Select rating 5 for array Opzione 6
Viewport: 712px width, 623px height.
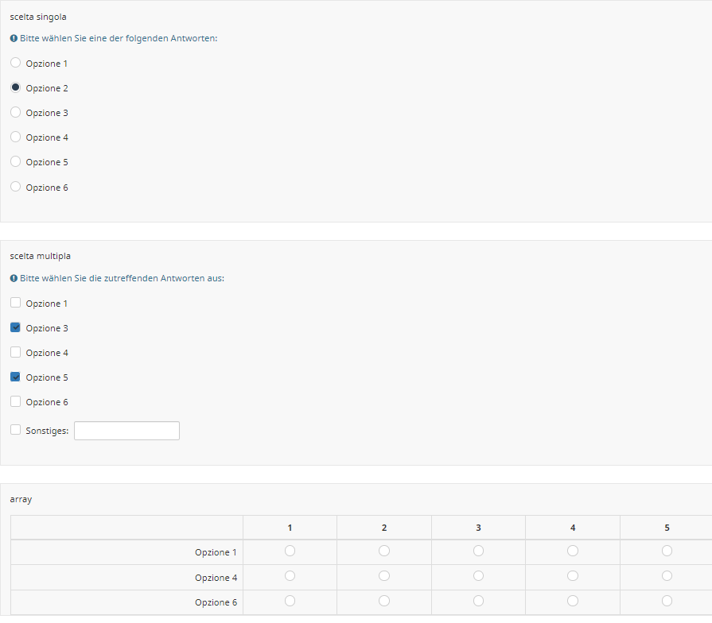coord(667,601)
